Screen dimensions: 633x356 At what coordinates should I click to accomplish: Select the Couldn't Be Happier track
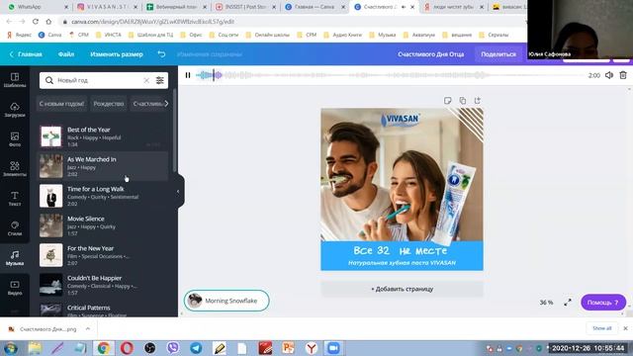coord(103,285)
